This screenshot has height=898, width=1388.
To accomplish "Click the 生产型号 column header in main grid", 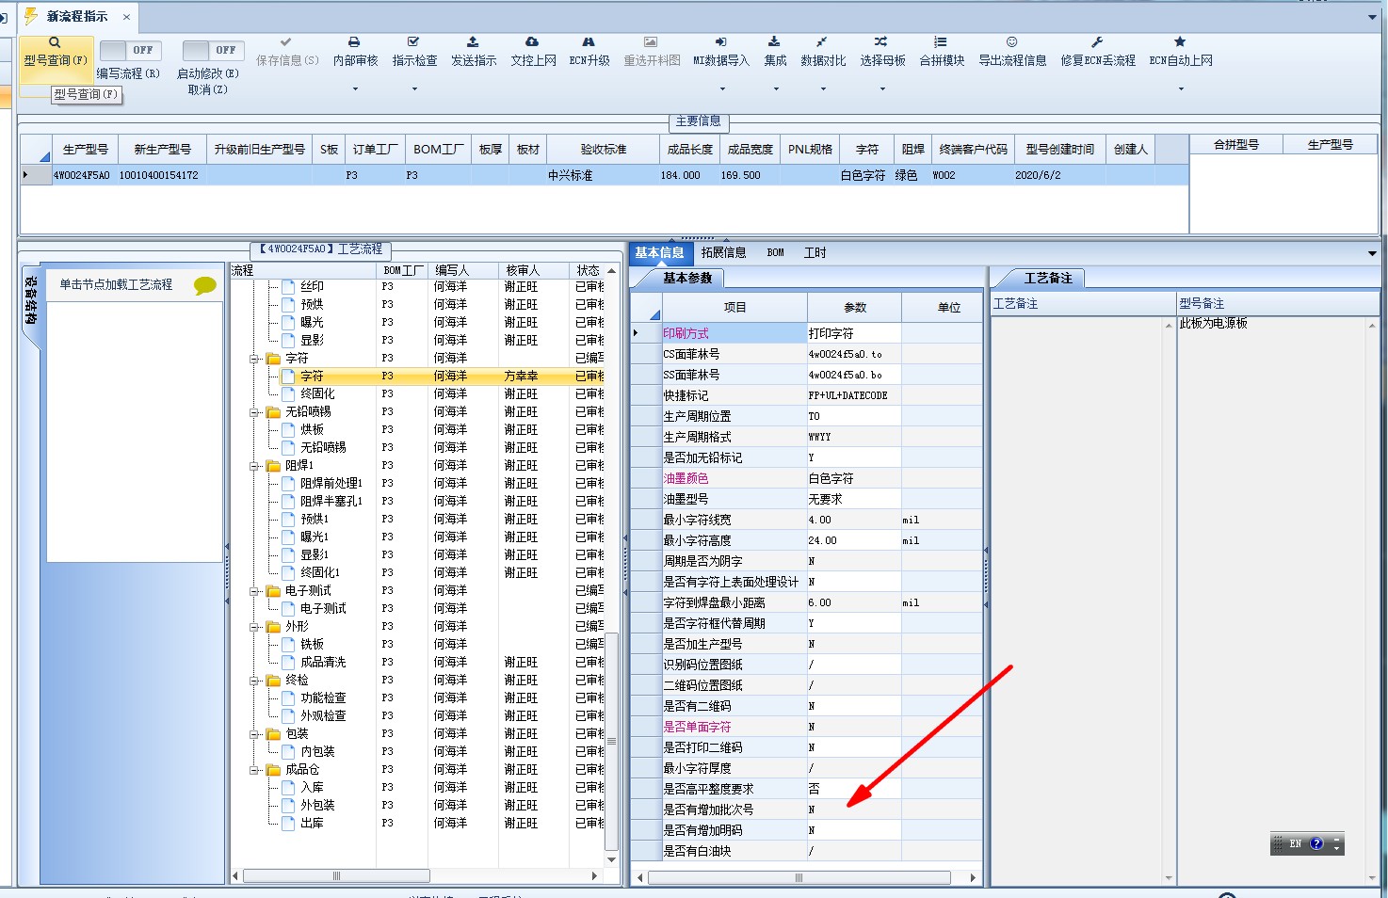I will pos(85,149).
